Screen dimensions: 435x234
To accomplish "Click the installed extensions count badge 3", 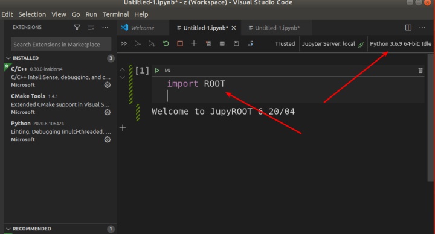I will click(x=111, y=58).
